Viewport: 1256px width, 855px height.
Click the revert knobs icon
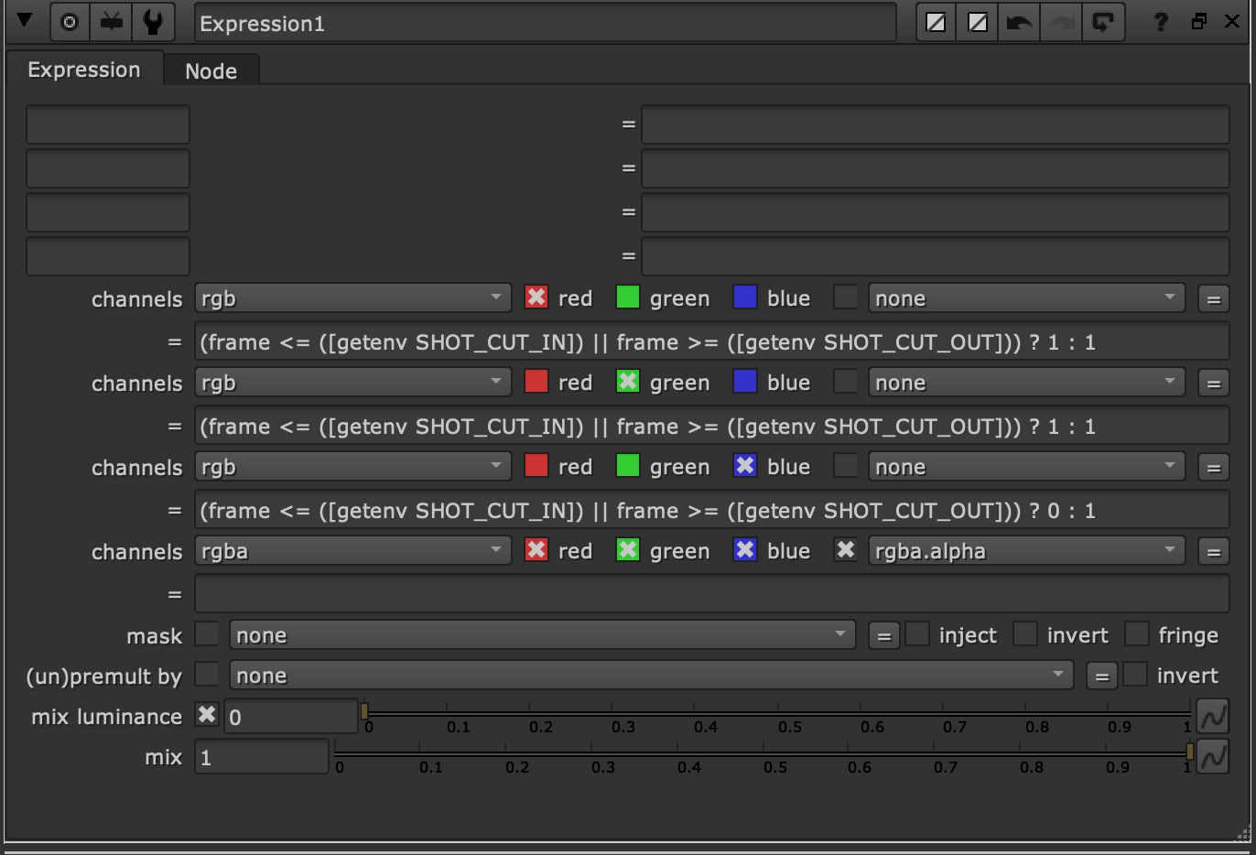click(x=1103, y=22)
